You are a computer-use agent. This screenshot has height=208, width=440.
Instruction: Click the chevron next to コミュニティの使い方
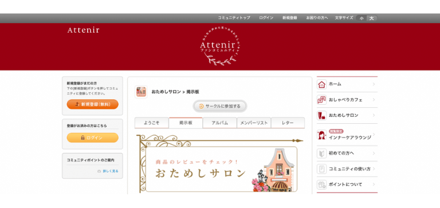pos(374,169)
